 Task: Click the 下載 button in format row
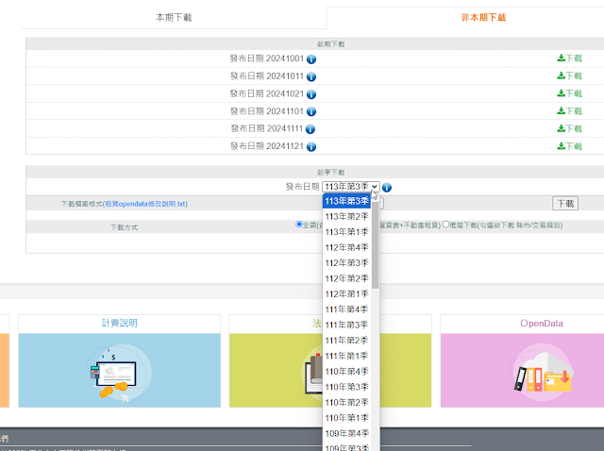565,204
